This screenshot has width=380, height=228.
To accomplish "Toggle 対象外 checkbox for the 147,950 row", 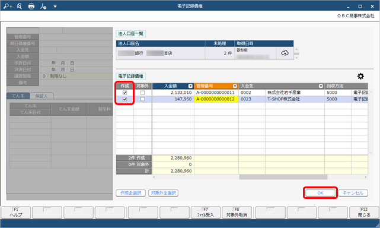I will click(142, 99).
